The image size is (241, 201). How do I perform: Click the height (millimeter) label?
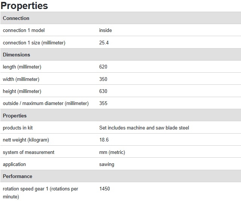22,91
